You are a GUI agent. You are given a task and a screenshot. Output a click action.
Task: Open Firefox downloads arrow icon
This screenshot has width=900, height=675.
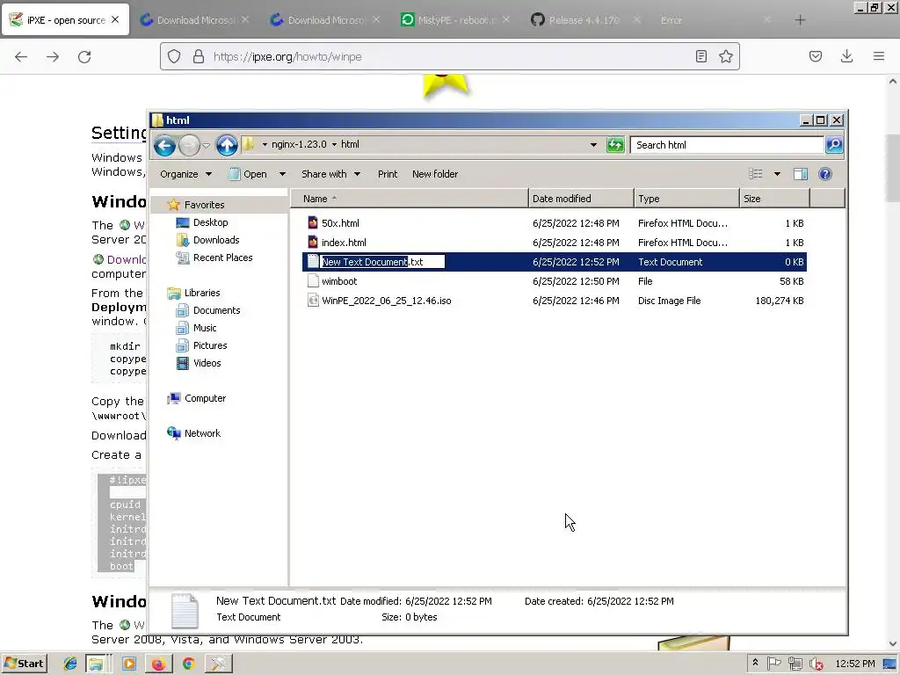point(846,56)
